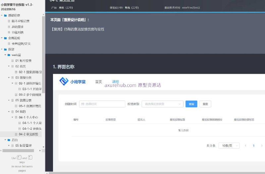This screenshot has height=174, width=265.
Task: Click the 基础信息 folder icon
Action: pyautogui.click(x=5, y=16)
